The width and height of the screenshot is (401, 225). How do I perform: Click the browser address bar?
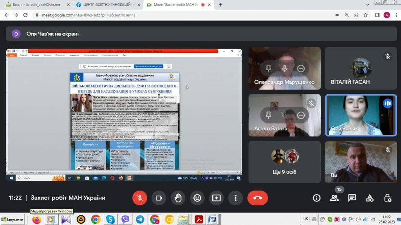[176, 15]
